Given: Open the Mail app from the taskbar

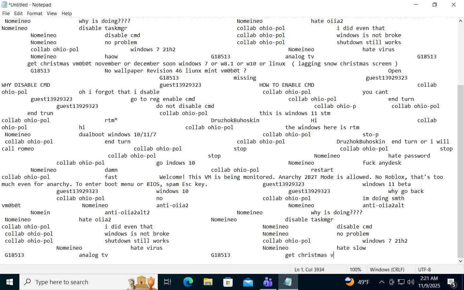Looking at the screenshot, I should (x=248, y=282).
